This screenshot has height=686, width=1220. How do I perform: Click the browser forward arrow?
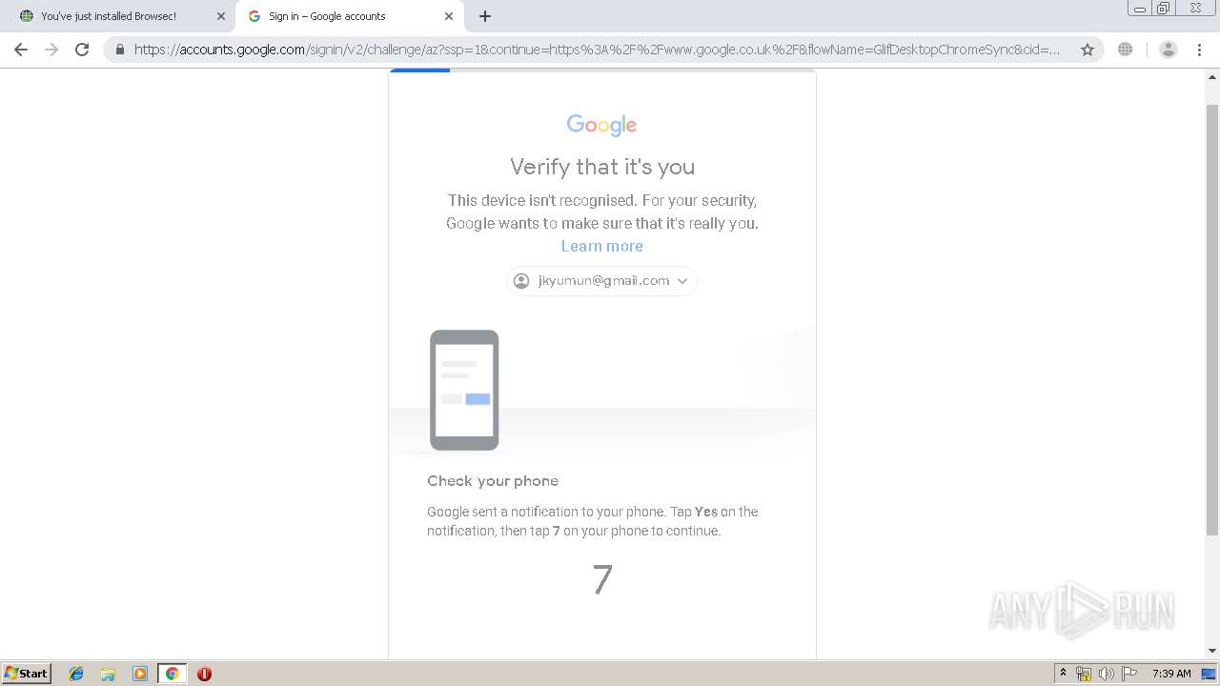coord(51,50)
